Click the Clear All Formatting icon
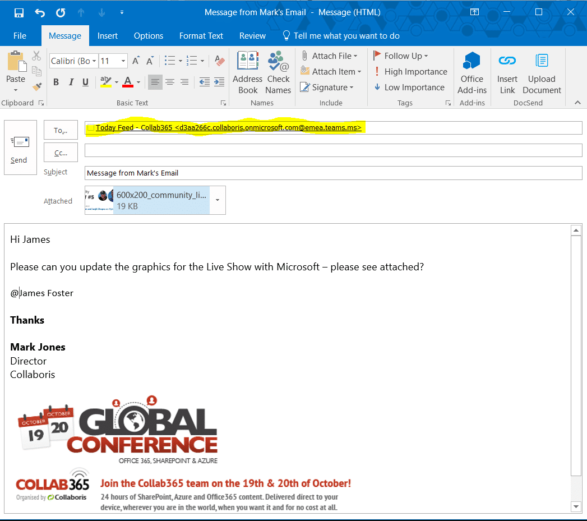 coord(220,61)
